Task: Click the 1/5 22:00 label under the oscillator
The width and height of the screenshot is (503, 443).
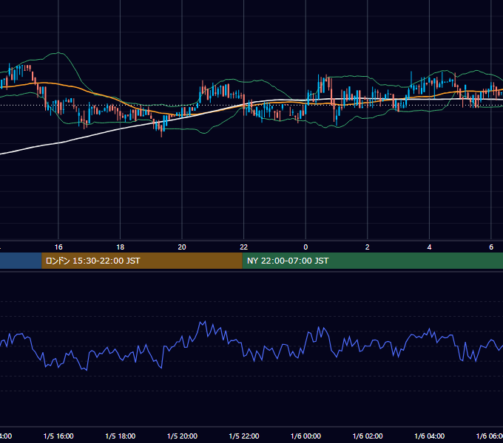Action: (x=244, y=436)
